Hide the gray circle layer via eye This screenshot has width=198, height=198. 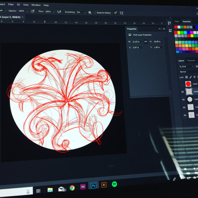pos(183,99)
